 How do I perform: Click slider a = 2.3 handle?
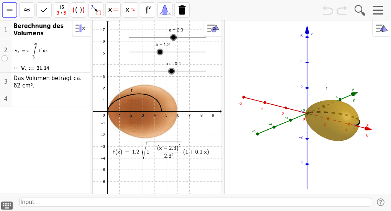click(173, 38)
